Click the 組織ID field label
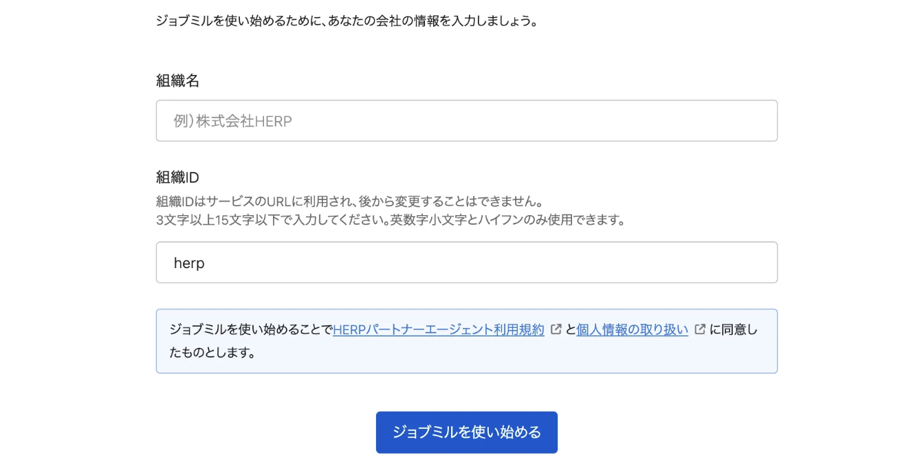 [x=177, y=177]
